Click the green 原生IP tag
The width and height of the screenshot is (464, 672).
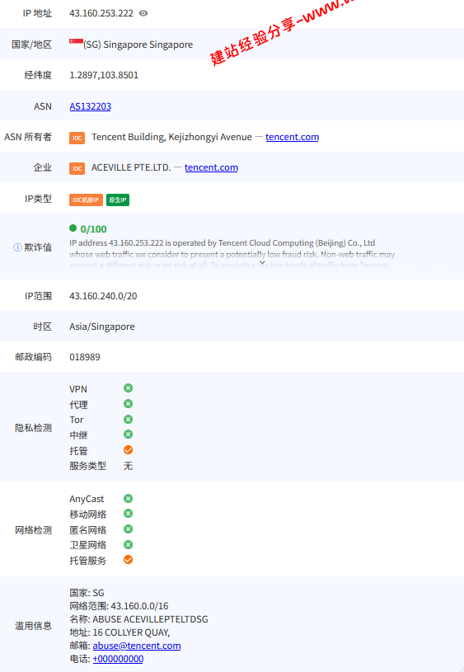[x=118, y=200]
